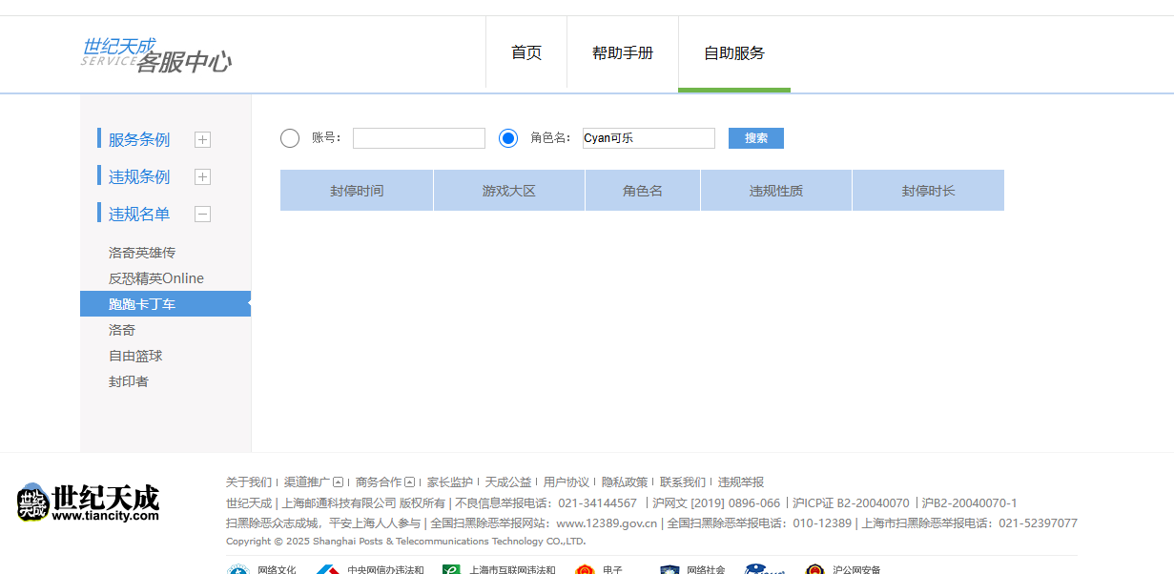Expand the 服务条例 plus box
This screenshot has height=574, width=1174.
click(x=202, y=140)
